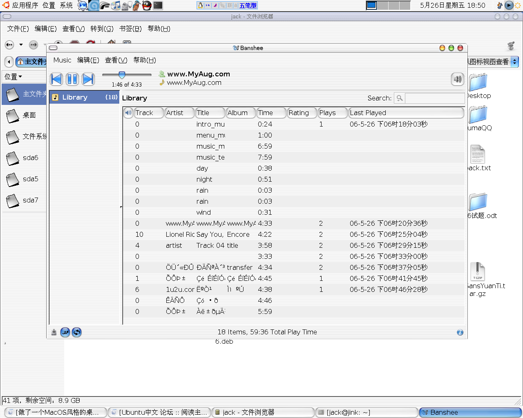Sort the library by Artist column header
Screen dimensions: 523x418
[x=179, y=113]
